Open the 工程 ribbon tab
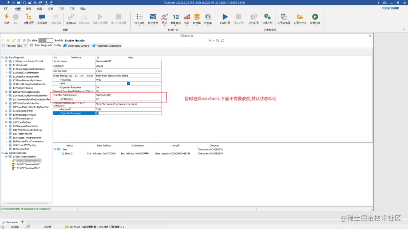 [x=61, y=9]
